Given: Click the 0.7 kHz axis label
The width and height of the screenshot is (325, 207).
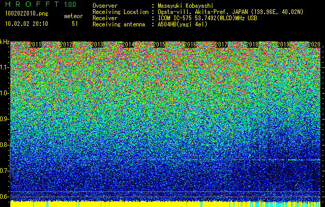Looking at the screenshot, I should [5, 171].
